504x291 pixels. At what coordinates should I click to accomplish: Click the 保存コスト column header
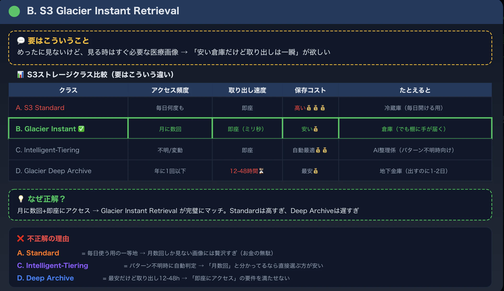tap(310, 90)
